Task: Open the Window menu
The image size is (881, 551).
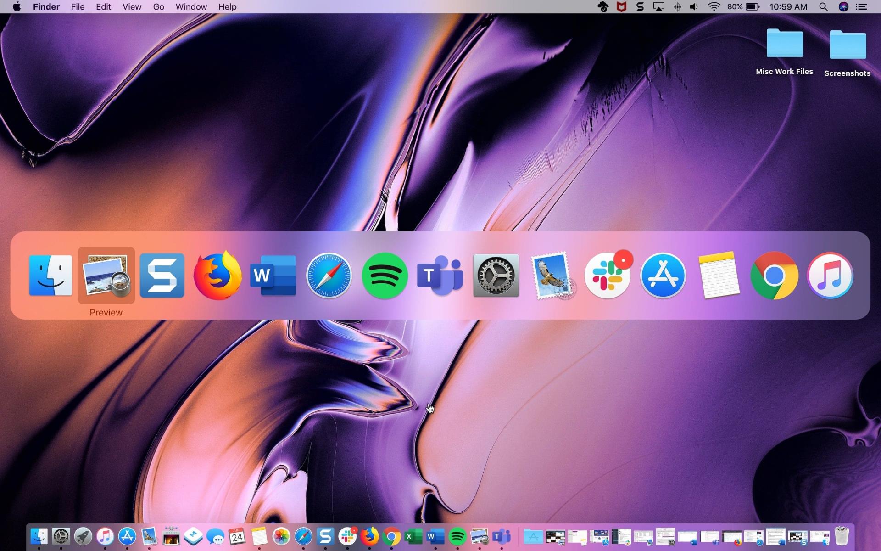Action: (x=191, y=7)
